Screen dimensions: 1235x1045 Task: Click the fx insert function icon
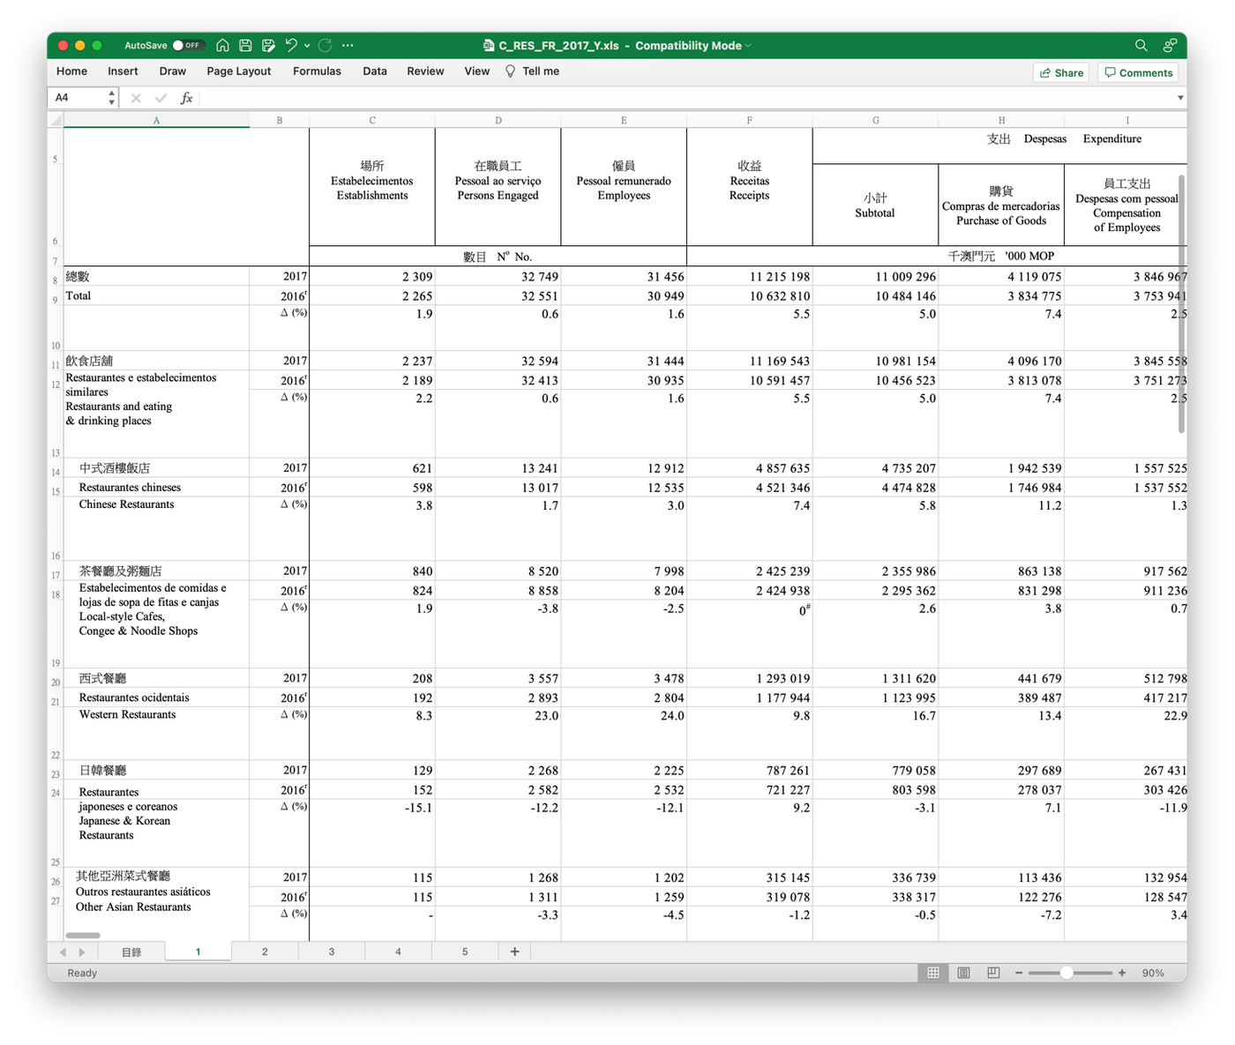pyautogui.click(x=186, y=98)
